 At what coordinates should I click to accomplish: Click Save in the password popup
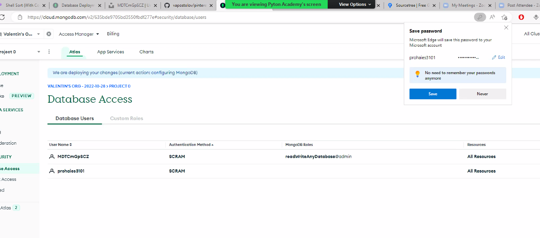coord(433,94)
